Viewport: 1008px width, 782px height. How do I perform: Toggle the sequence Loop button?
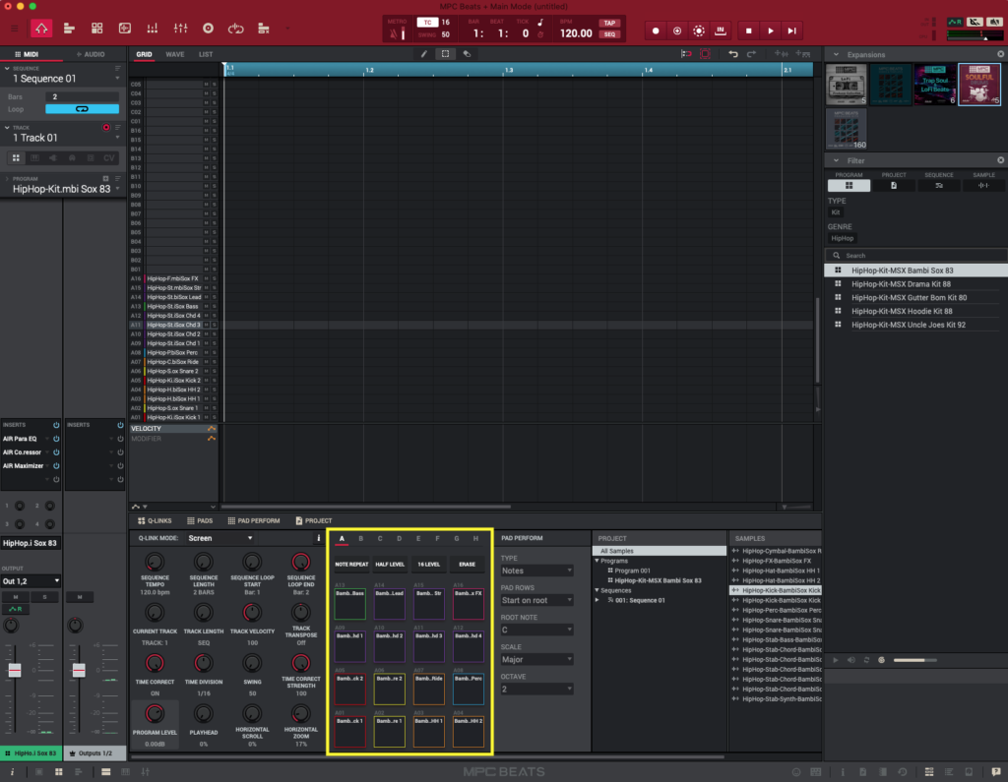coord(82,109)
